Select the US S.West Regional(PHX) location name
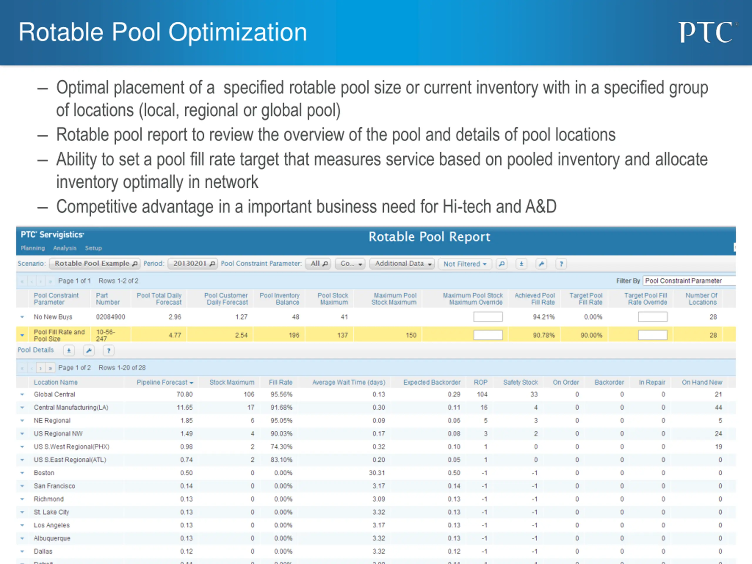 click(71, 447)
